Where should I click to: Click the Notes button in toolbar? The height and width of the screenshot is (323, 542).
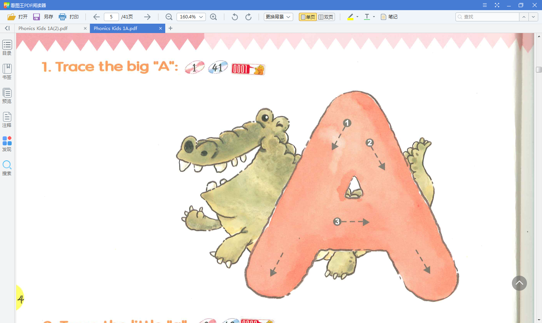click(x=389, y=17)
